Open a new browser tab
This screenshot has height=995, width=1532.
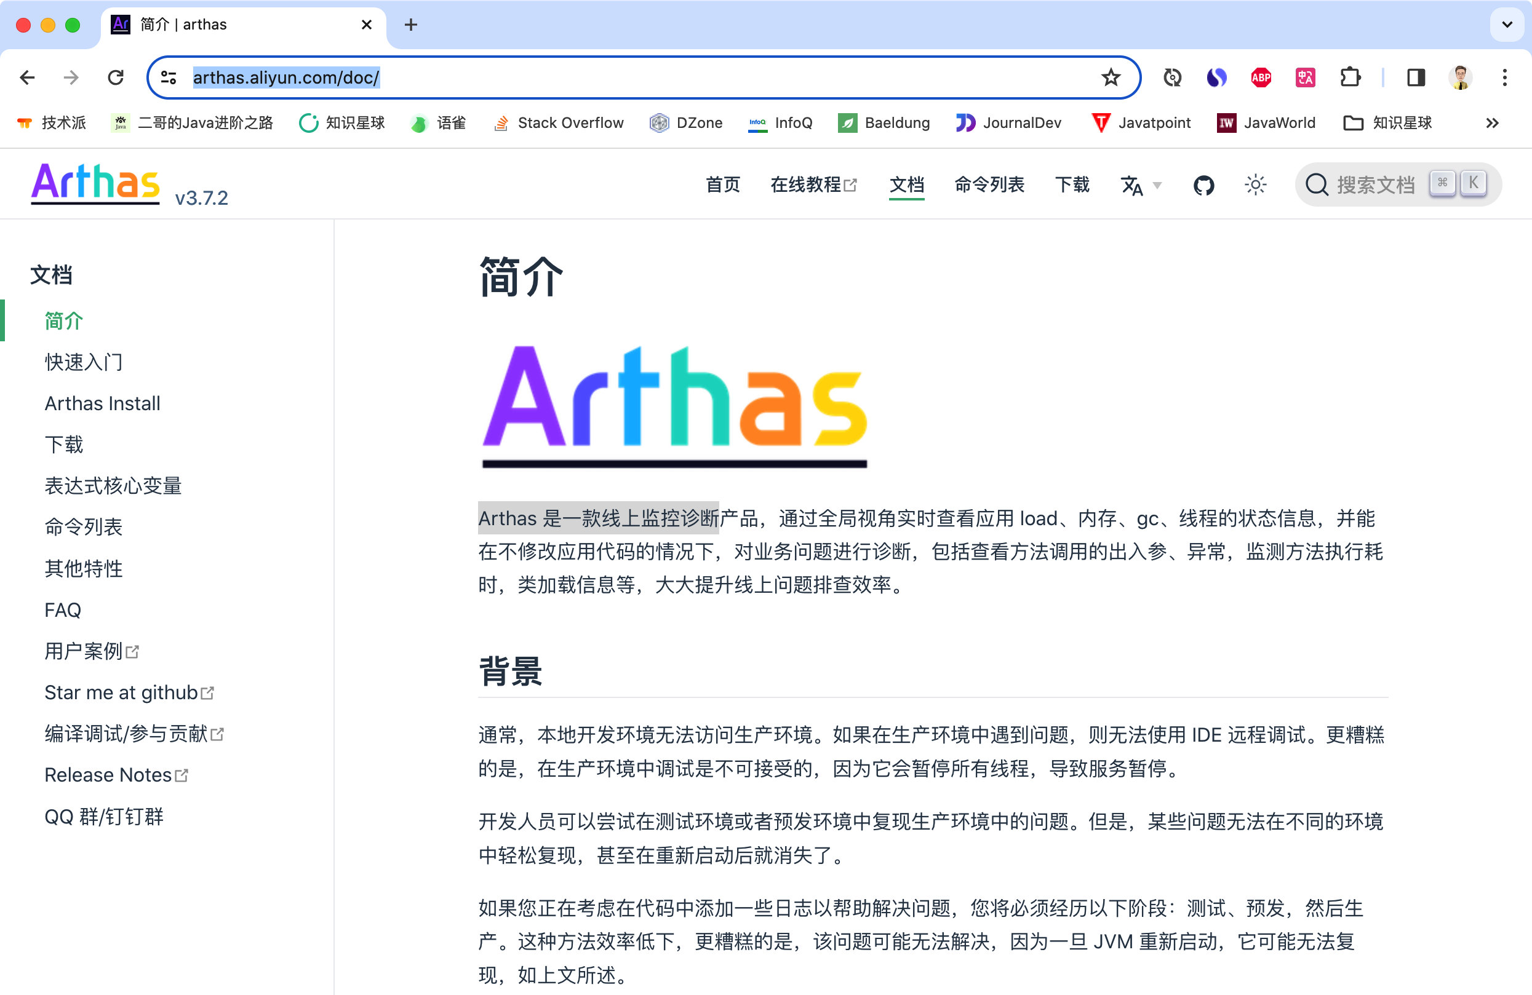coord(410,25)
